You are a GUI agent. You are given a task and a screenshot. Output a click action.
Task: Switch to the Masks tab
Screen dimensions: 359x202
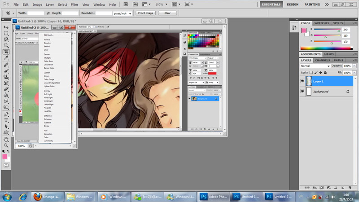click(329, 54)
